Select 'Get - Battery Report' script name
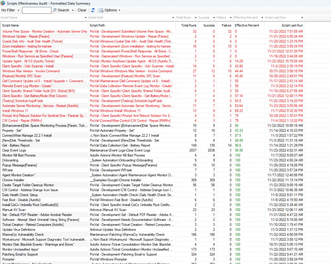Image resolution: width=331 pixels, height=264 pixels. coord(16,145)
